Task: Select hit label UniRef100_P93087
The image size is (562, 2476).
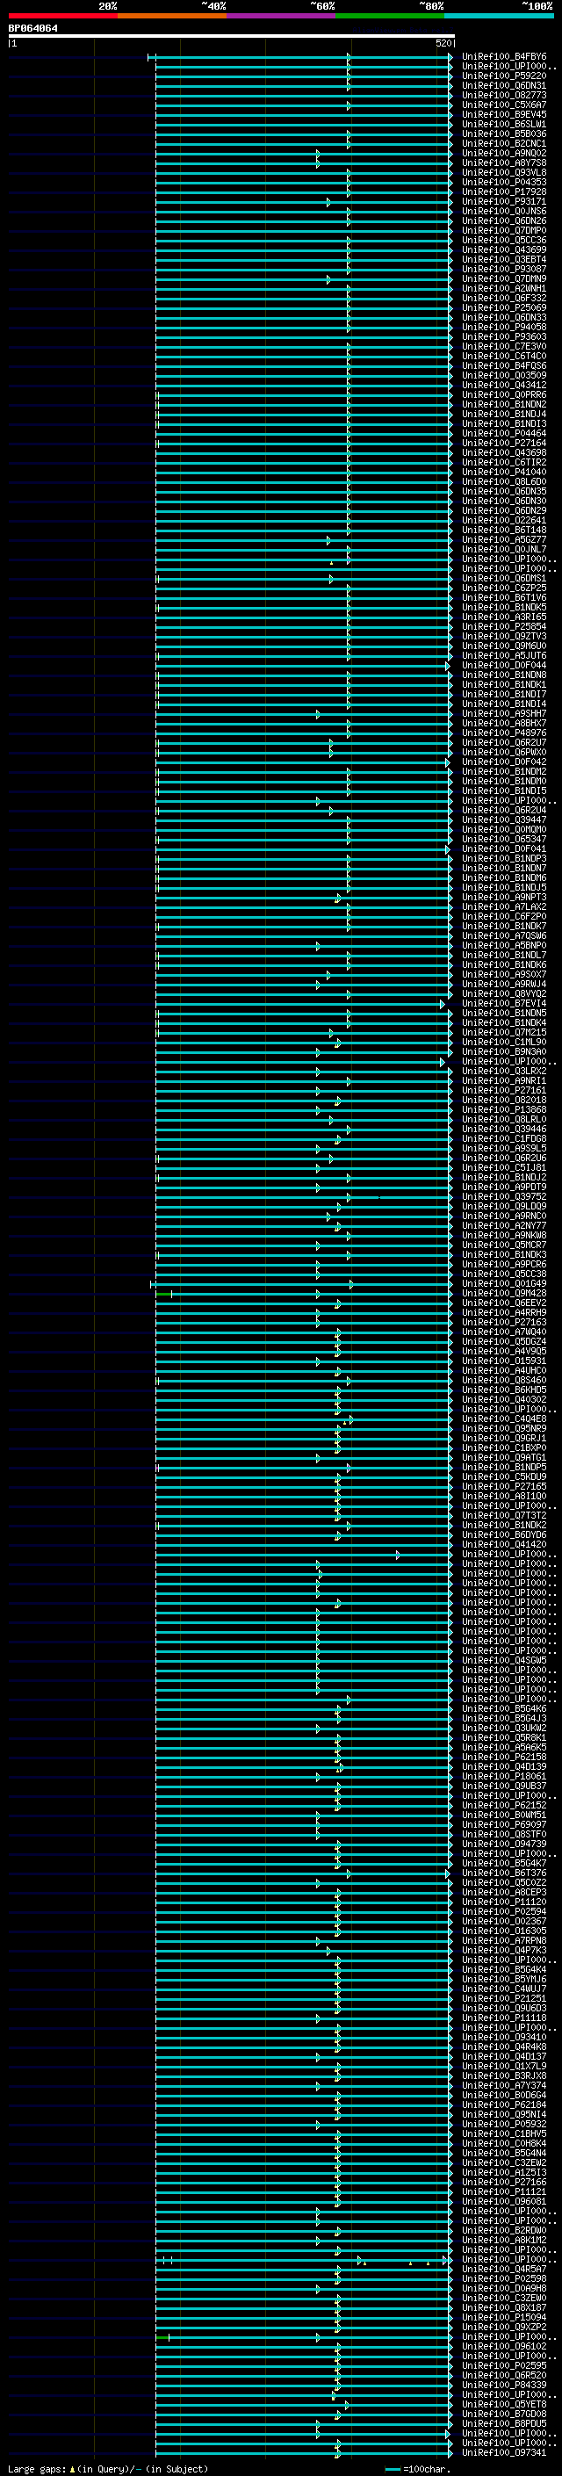Action: click(x=504, y=269)
